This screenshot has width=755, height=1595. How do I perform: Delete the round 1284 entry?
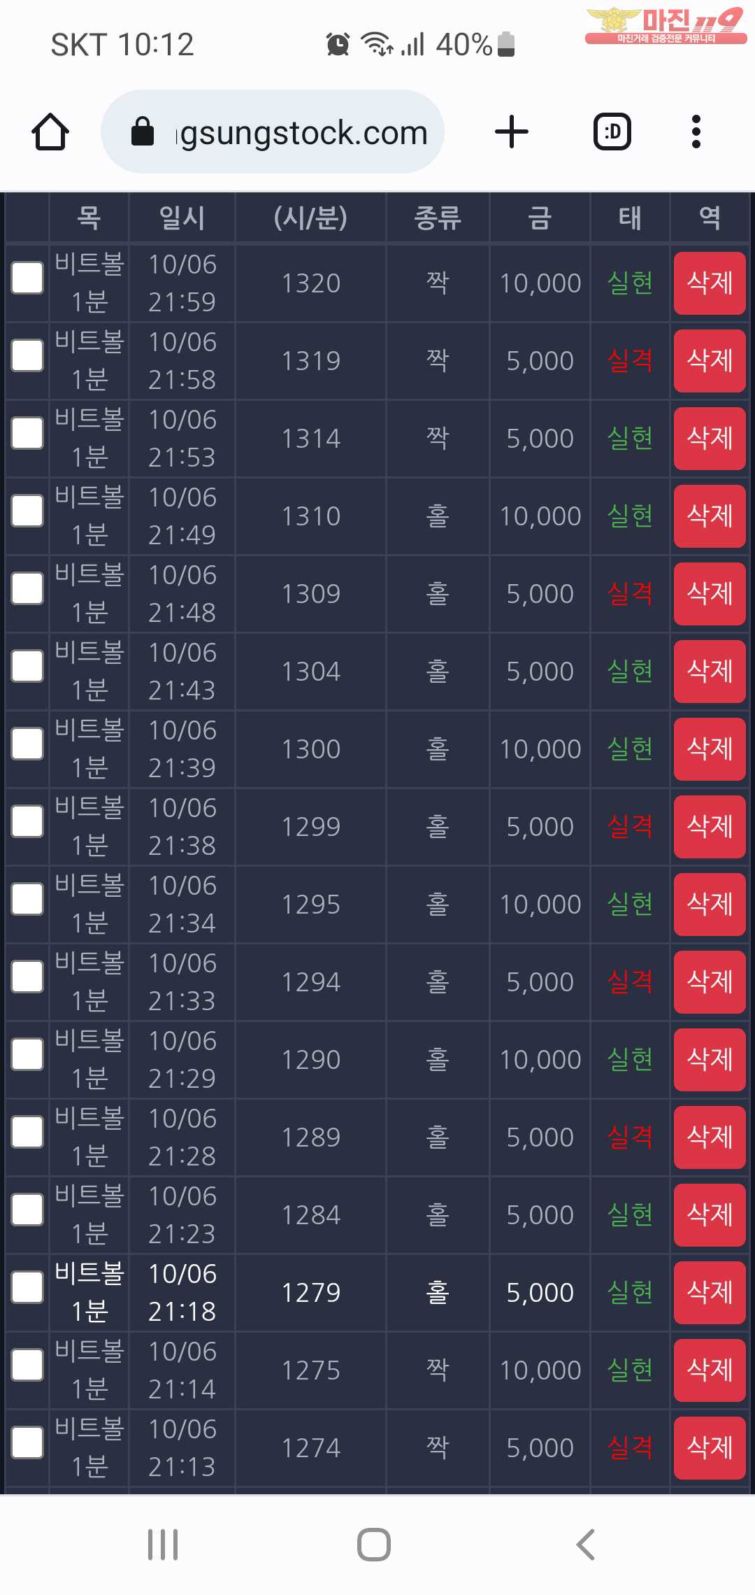click(x=710, y=1214)
